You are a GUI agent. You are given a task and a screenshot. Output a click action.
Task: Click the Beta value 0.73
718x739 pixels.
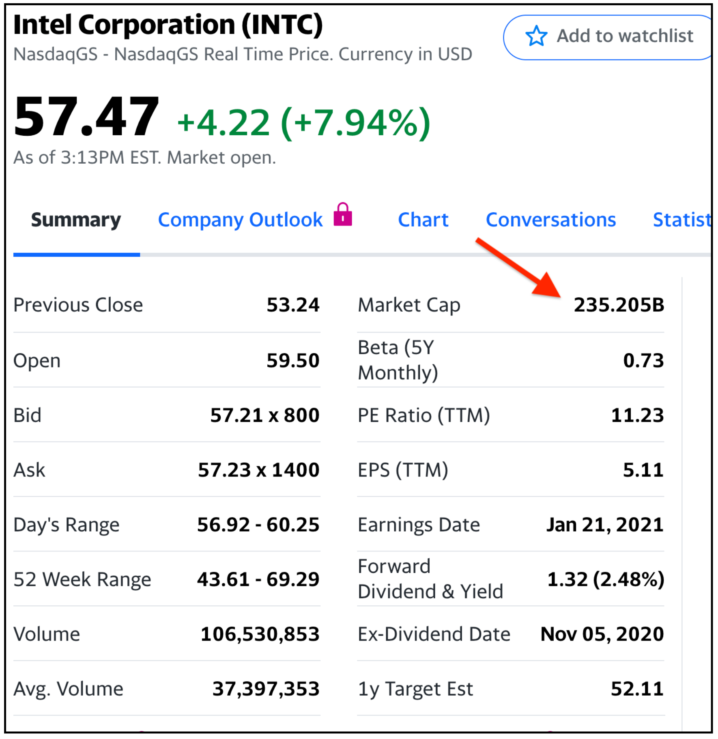[643, 361]
